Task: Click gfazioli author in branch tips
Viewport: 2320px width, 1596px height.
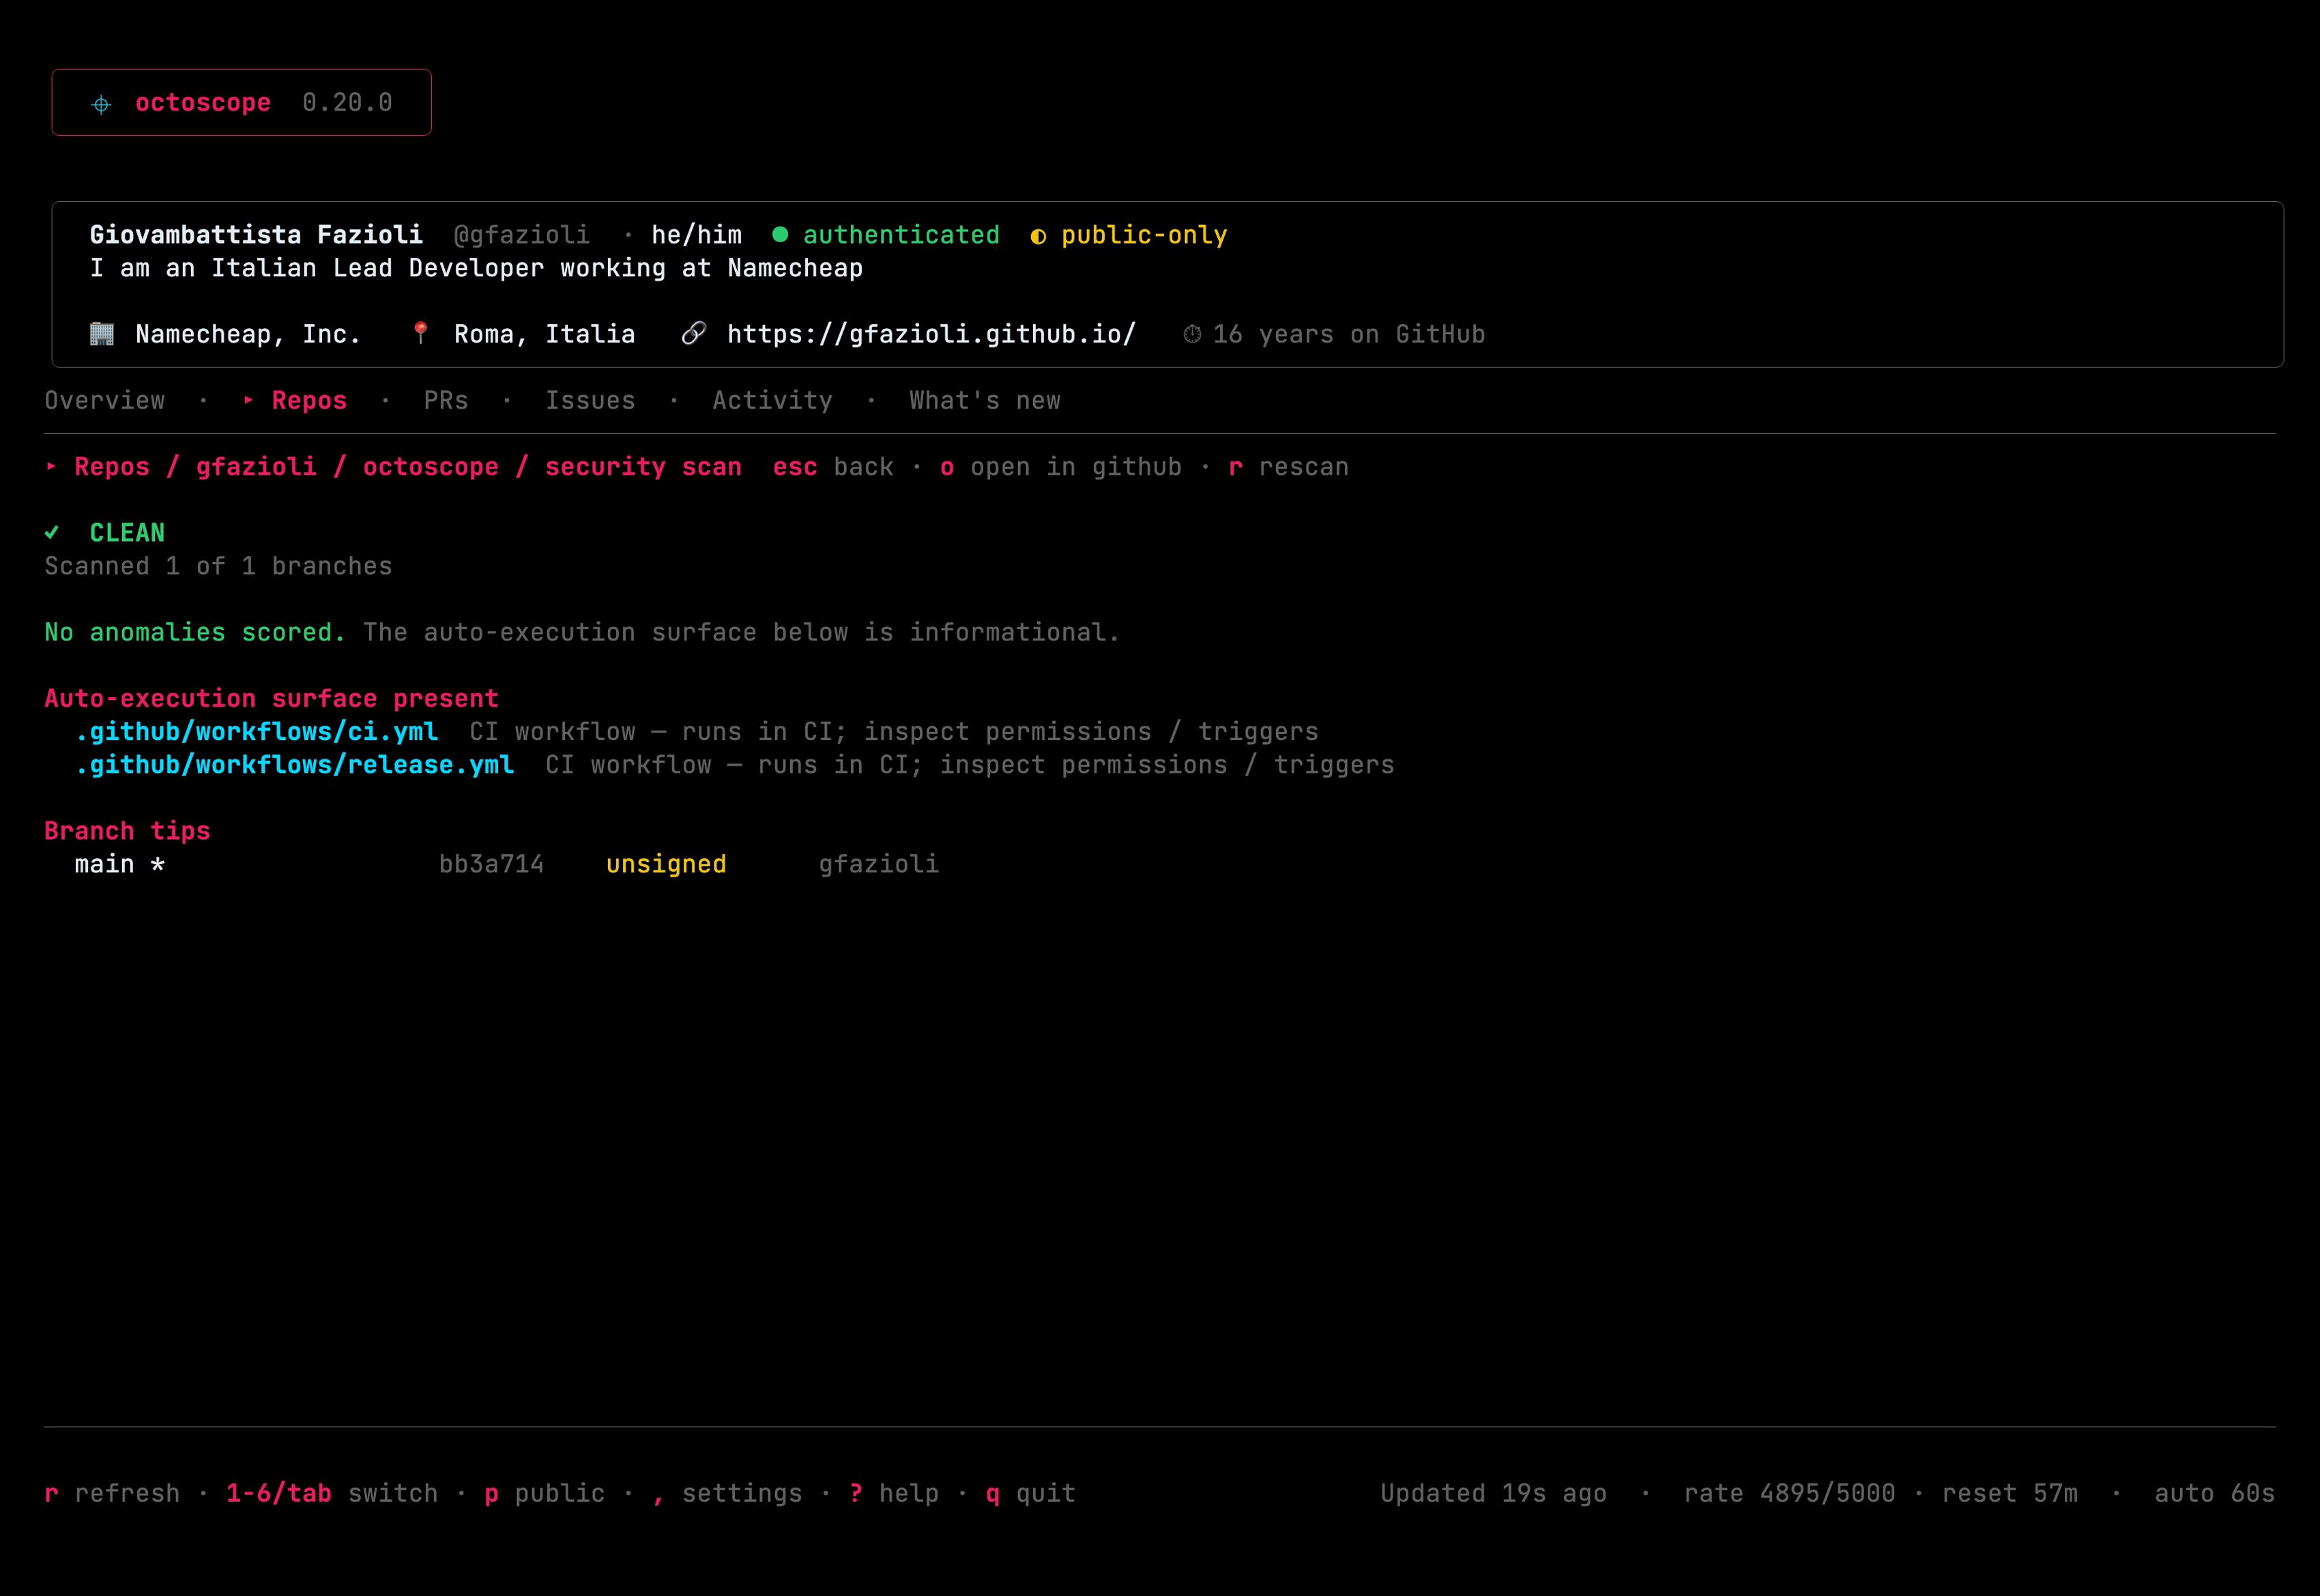Action: click(878, 864)
